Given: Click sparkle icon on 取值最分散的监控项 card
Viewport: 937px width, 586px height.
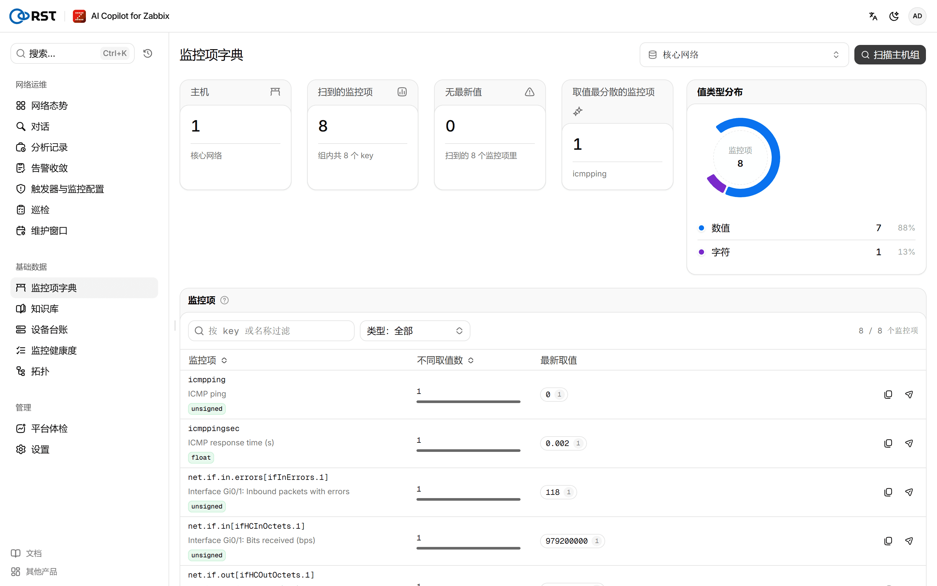Looking at the screenshot, I should [578, 112].
